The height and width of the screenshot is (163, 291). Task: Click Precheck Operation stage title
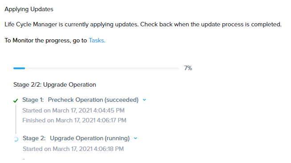click(75, 100)
